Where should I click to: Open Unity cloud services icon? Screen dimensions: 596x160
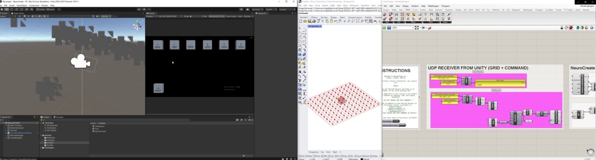click(247, 9)
